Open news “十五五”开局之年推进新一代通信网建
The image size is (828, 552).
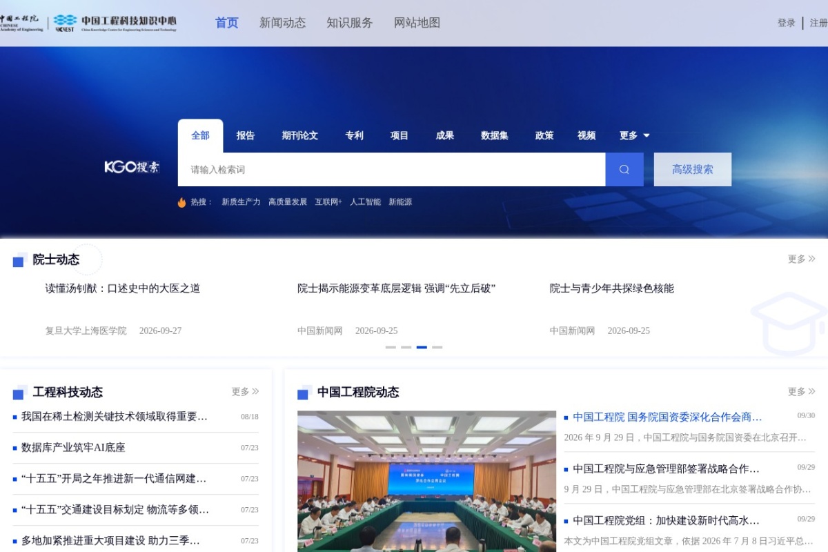coord(114,479)
